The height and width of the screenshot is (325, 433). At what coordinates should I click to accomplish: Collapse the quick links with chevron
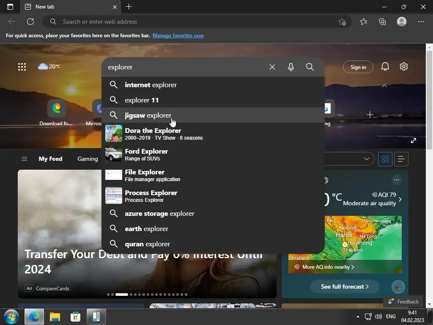(384, 86)
